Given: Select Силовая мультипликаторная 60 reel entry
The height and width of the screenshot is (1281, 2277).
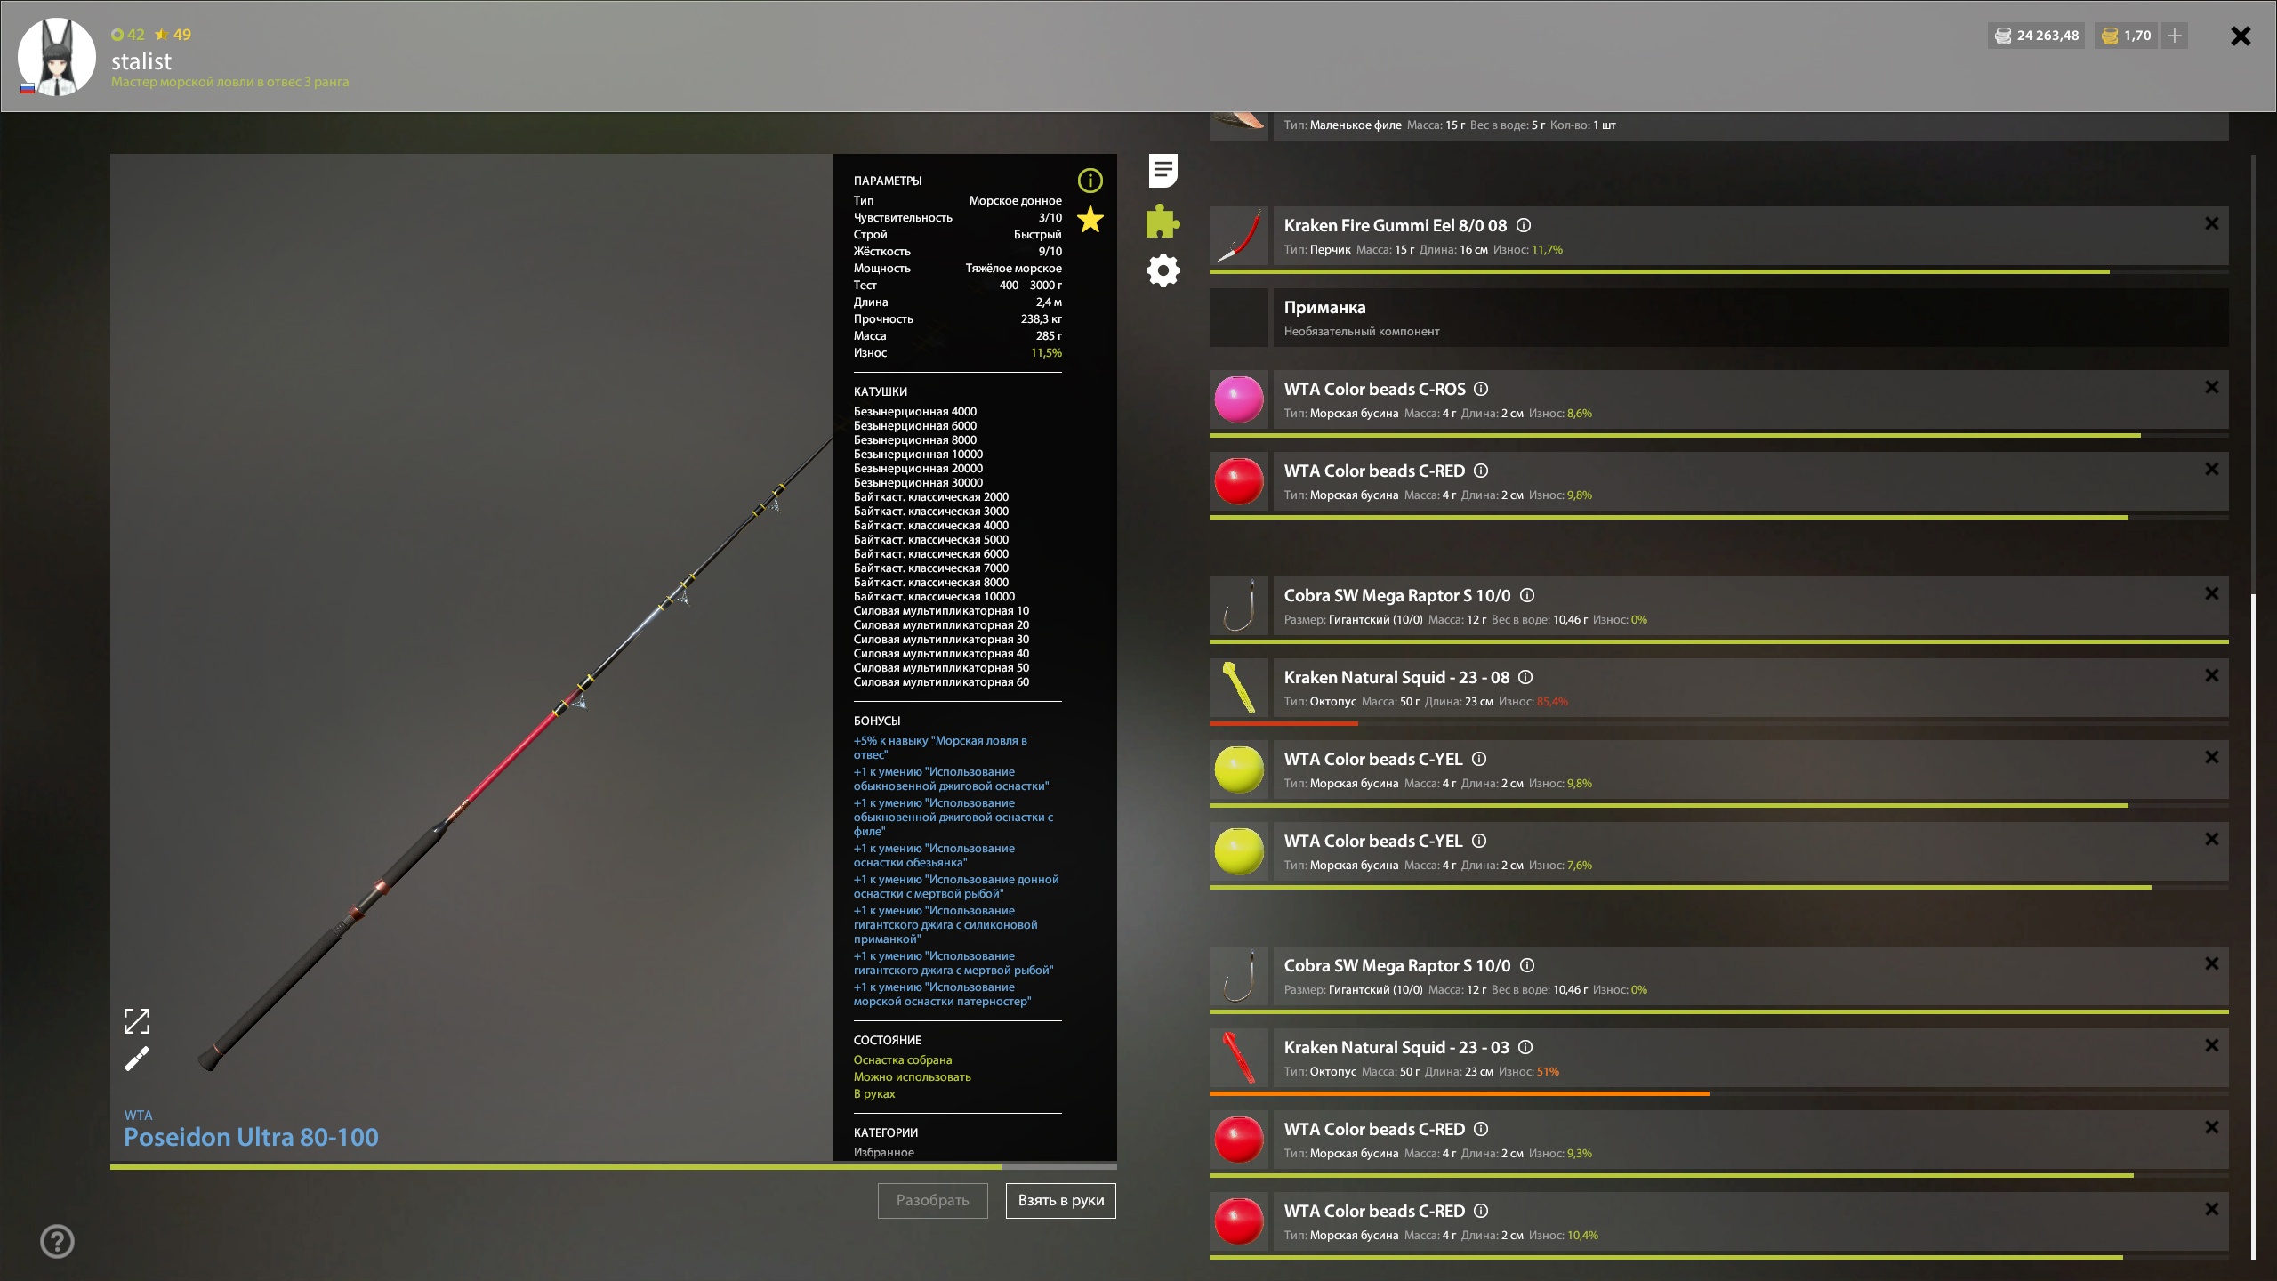Looking at the screenshot, I should (x=941, y=682).
